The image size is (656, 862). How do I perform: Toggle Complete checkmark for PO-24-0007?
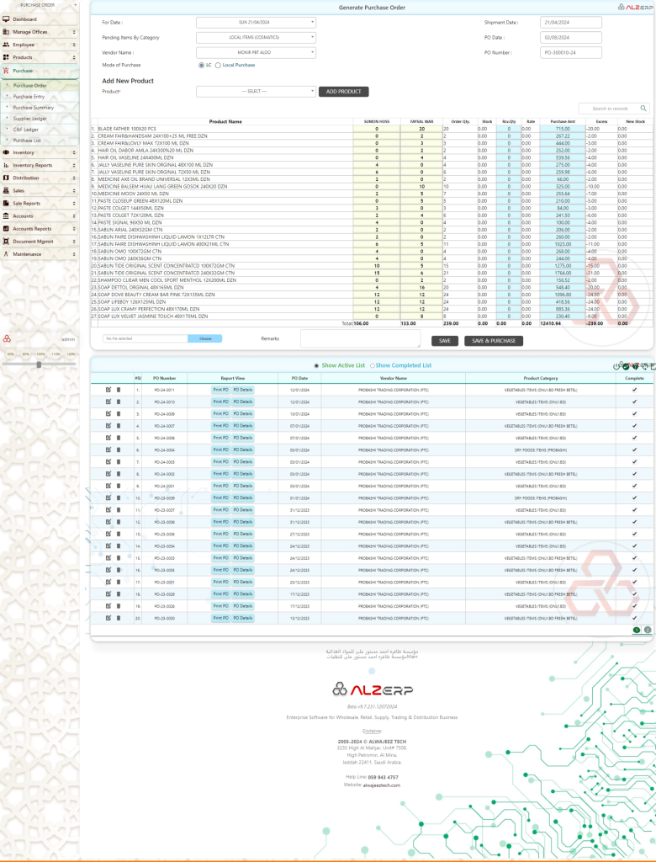tap(635, 426)
